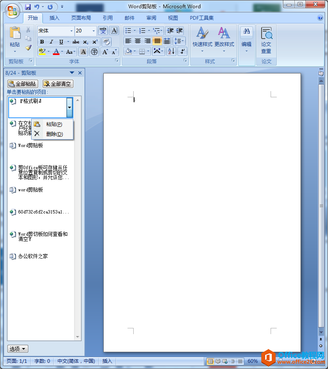
Task: Expand the 编辑 editing group
Action: click(246, 40)
